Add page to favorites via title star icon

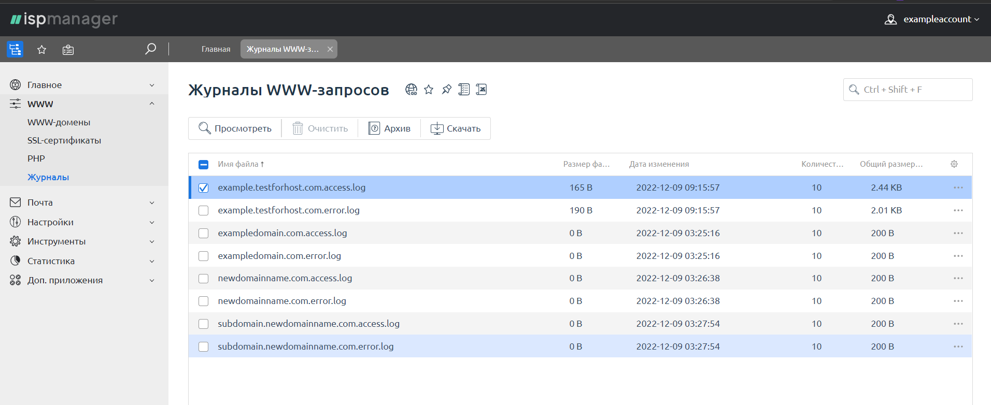coord(429,90)
